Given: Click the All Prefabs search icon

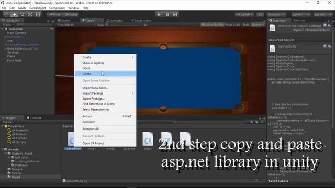Looking at the screenshot, I should [9, 138].
